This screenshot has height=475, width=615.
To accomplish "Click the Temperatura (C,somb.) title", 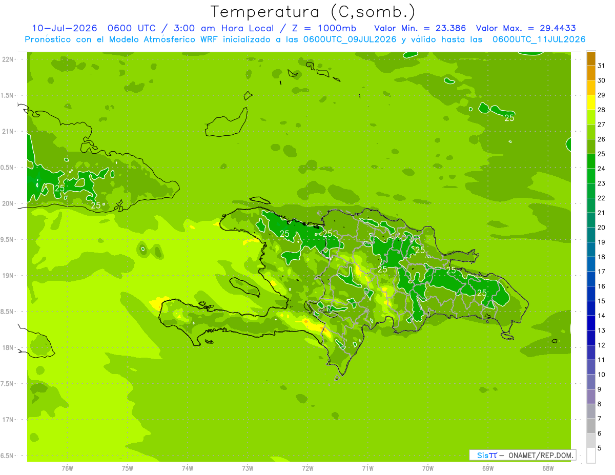I will [x=313, y=11].
